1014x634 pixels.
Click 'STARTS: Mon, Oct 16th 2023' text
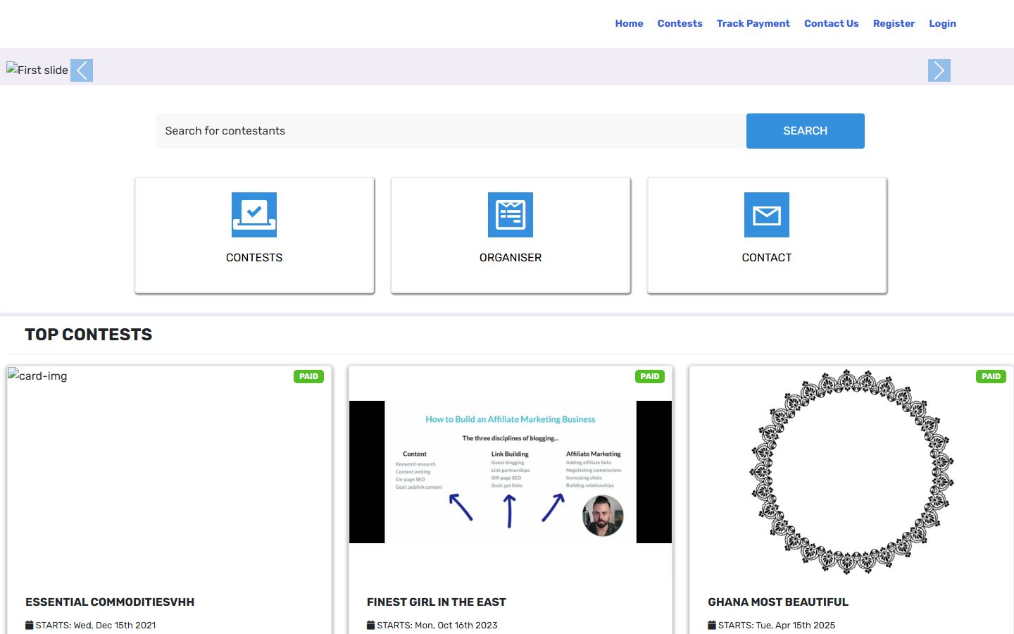(437, 625)
